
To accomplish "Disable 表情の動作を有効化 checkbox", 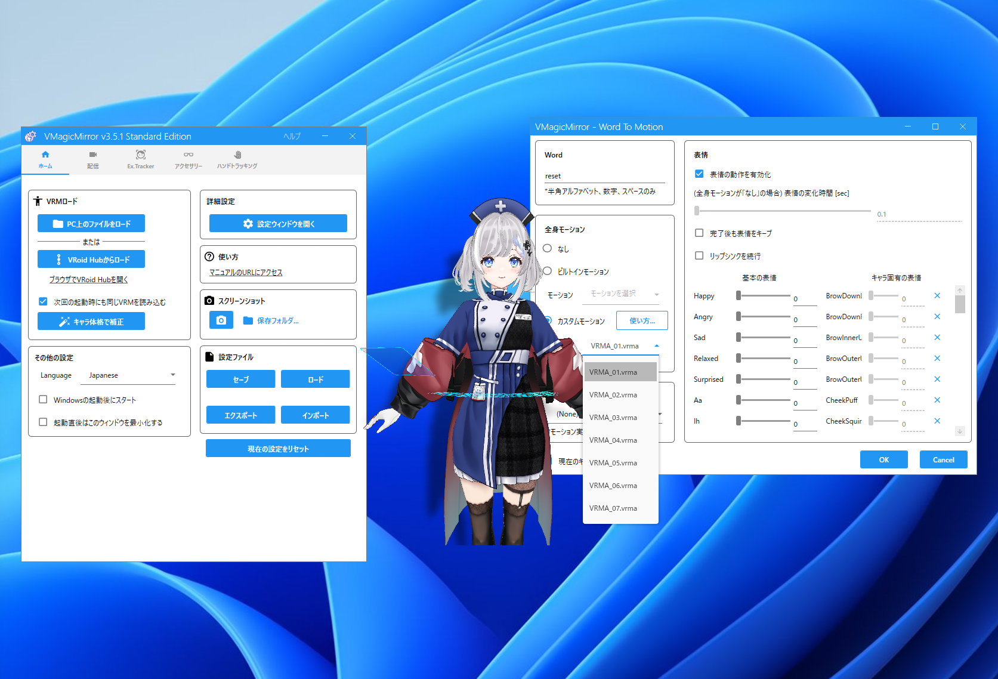I will click(x=699, y=174).
